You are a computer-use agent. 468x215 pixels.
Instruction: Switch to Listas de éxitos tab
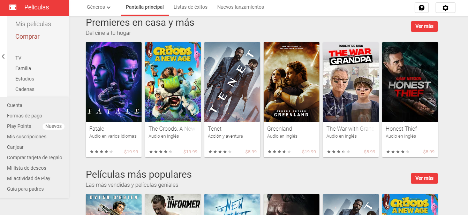(x=190, y=7)
